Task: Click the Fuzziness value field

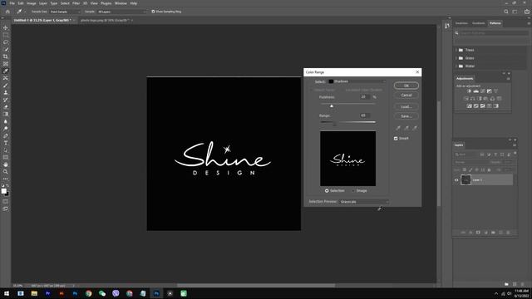Action: coord(365,97)
